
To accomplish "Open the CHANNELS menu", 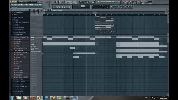I will [21, 5].
